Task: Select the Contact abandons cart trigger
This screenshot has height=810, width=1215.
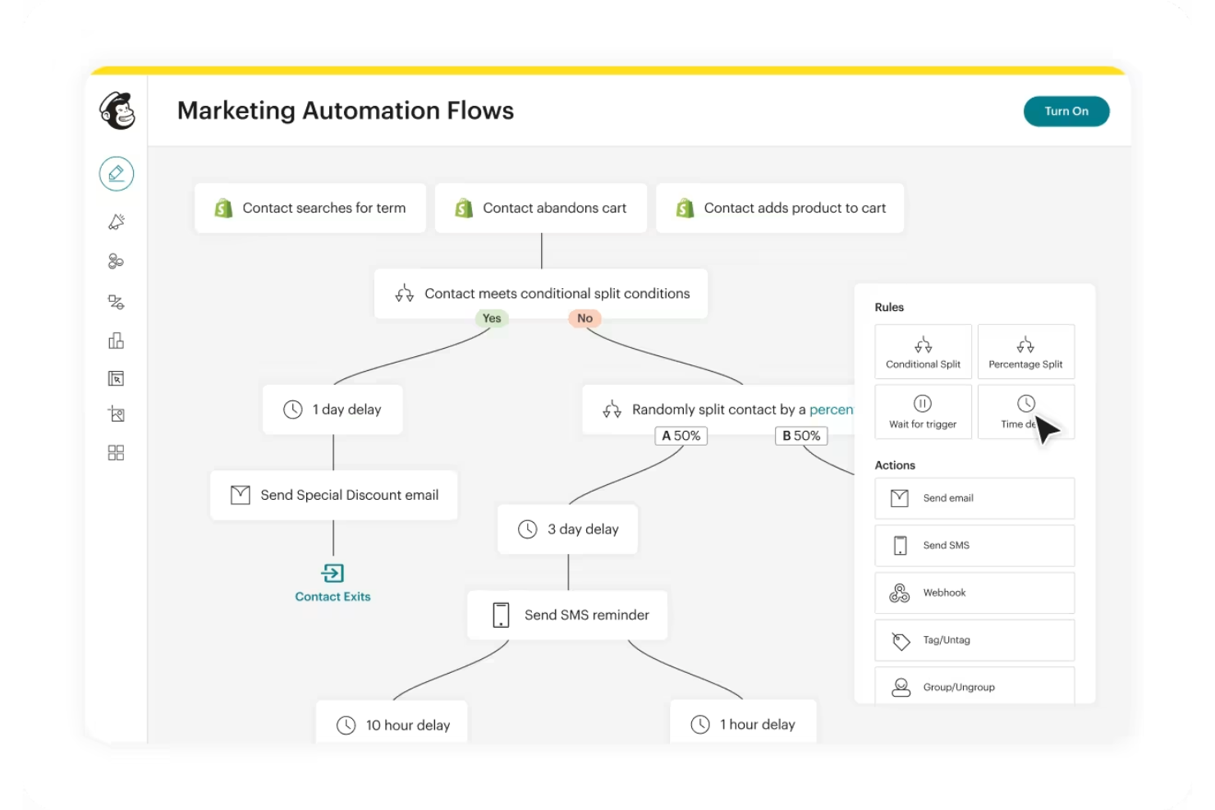Action: point(540,208)
